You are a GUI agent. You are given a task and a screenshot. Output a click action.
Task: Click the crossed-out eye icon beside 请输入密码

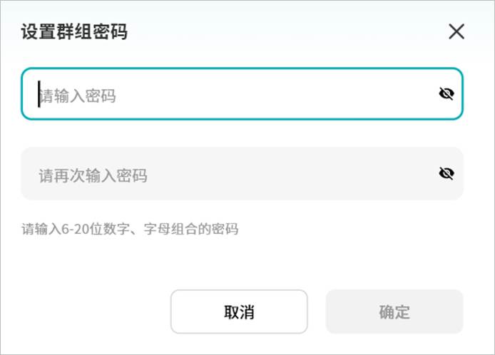click(x=446, y=93)
